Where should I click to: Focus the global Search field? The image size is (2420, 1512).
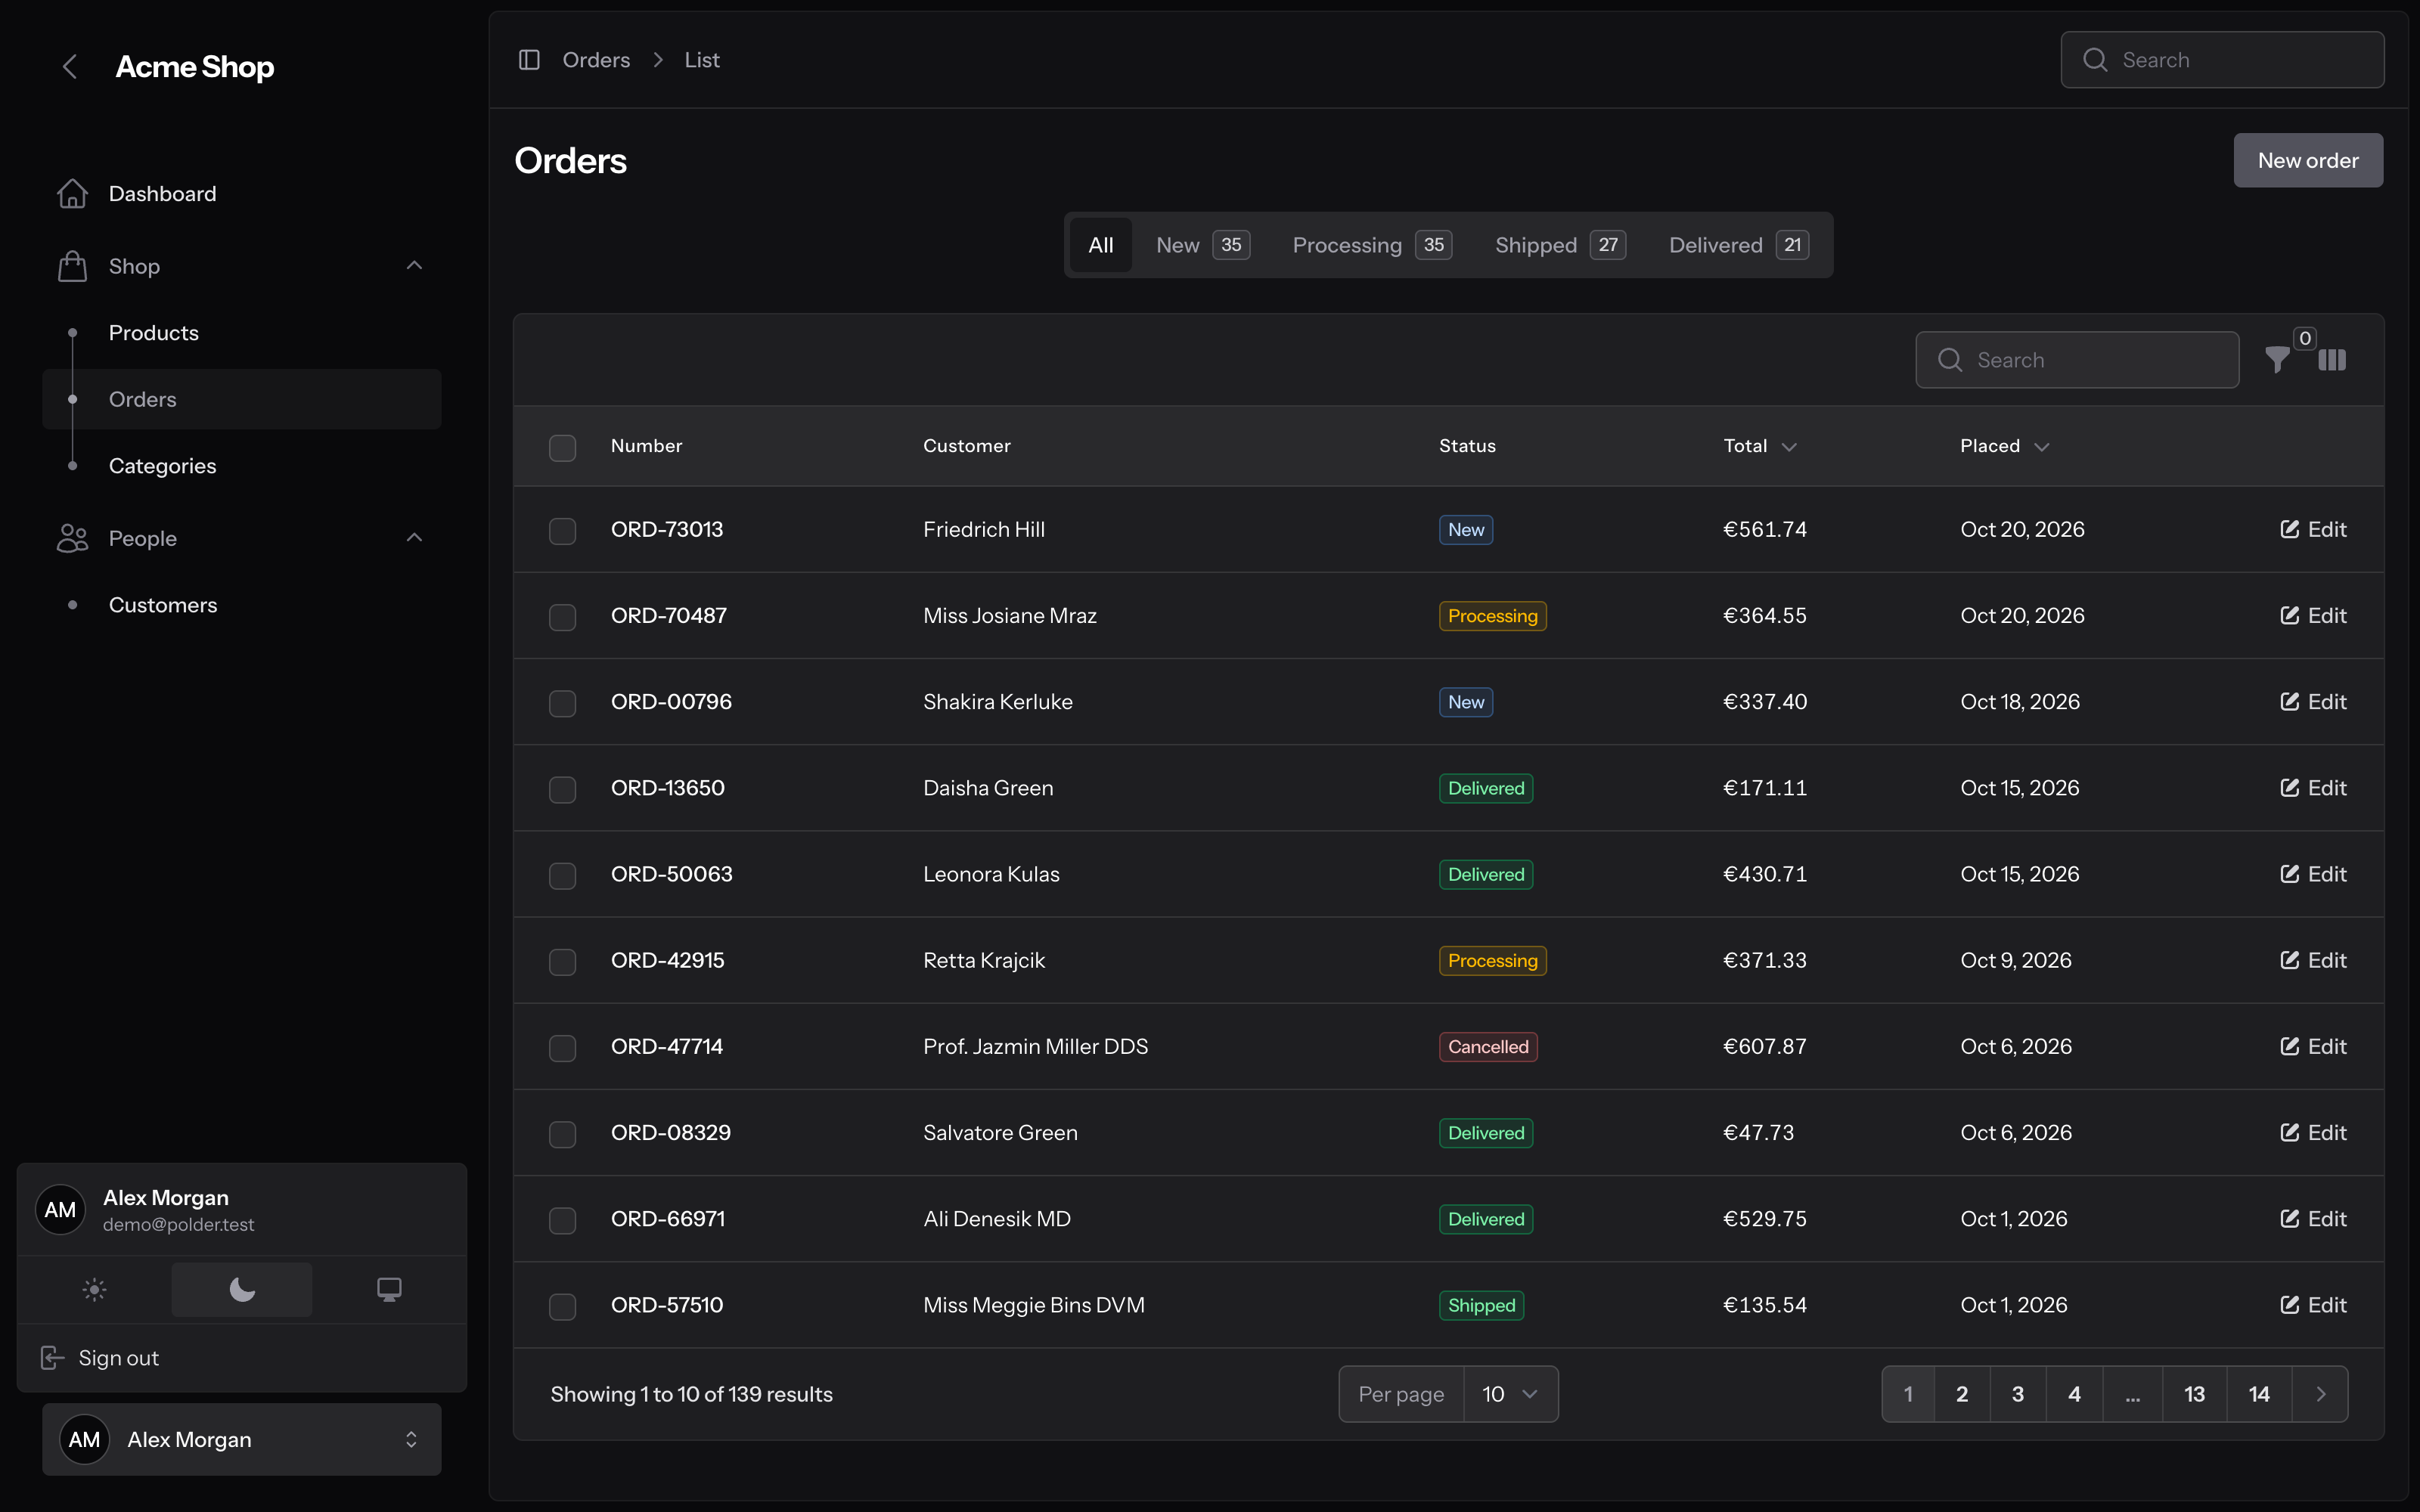[2222, 60]
